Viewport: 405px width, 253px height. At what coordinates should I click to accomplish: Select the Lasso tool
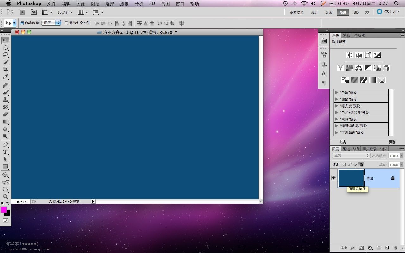click(x=5, y=55)
